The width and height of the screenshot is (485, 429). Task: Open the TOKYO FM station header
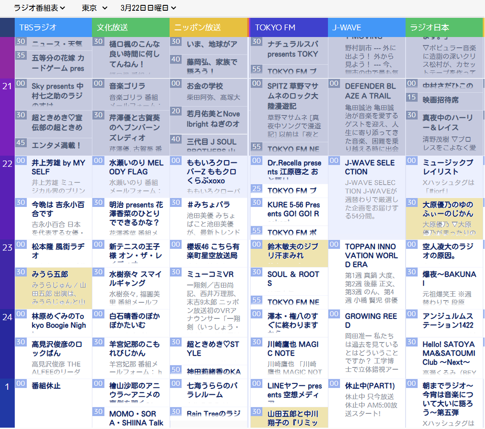(x=289, y=28)
